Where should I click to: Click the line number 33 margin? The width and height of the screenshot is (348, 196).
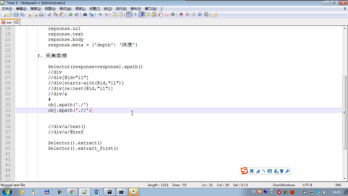click(x=8, y=110)
